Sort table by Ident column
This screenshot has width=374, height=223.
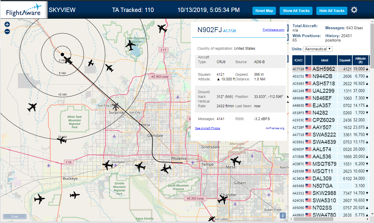coord(325,60)
